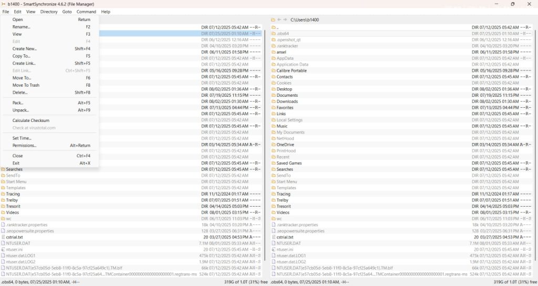Select the Start Menu row in right pane
The image size is (538, 286).
pos(402,182)
